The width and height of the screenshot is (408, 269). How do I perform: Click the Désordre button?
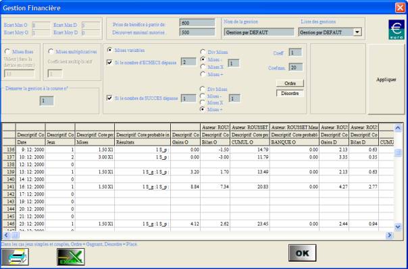pos(290,93)
